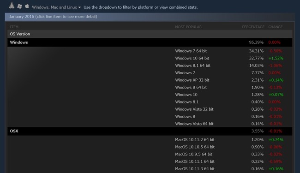Click the Linux penguin icon

point(12,6)
